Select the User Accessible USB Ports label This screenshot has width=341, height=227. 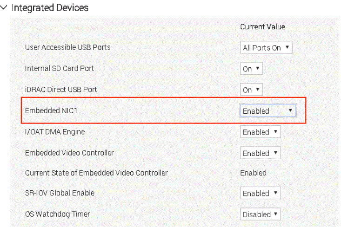tap(67, 47)
